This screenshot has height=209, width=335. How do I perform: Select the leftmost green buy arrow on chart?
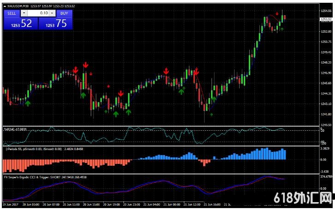coord(28,104)
